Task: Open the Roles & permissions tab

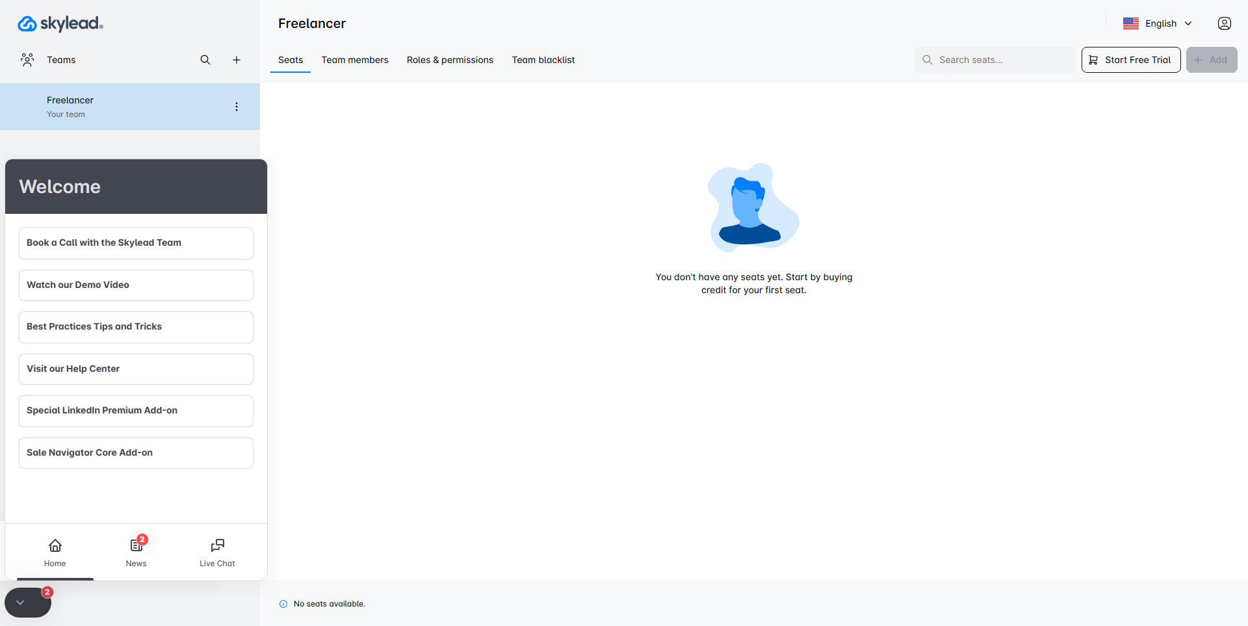Action: pos(450,60)
